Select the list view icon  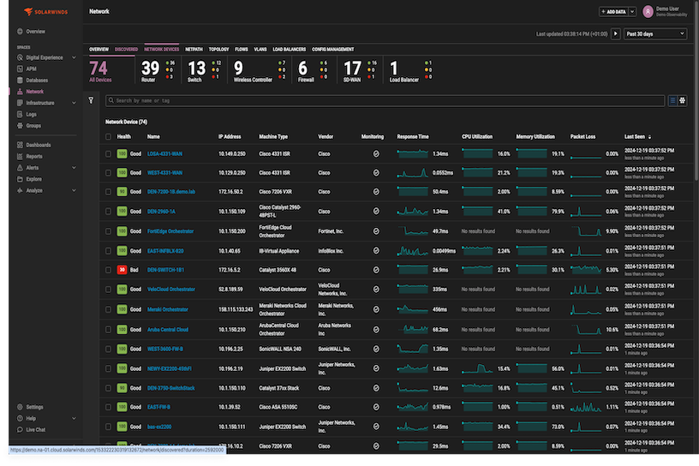click(672, 100)
